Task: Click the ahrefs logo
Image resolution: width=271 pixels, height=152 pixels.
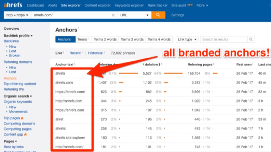Action: (13, 5)
